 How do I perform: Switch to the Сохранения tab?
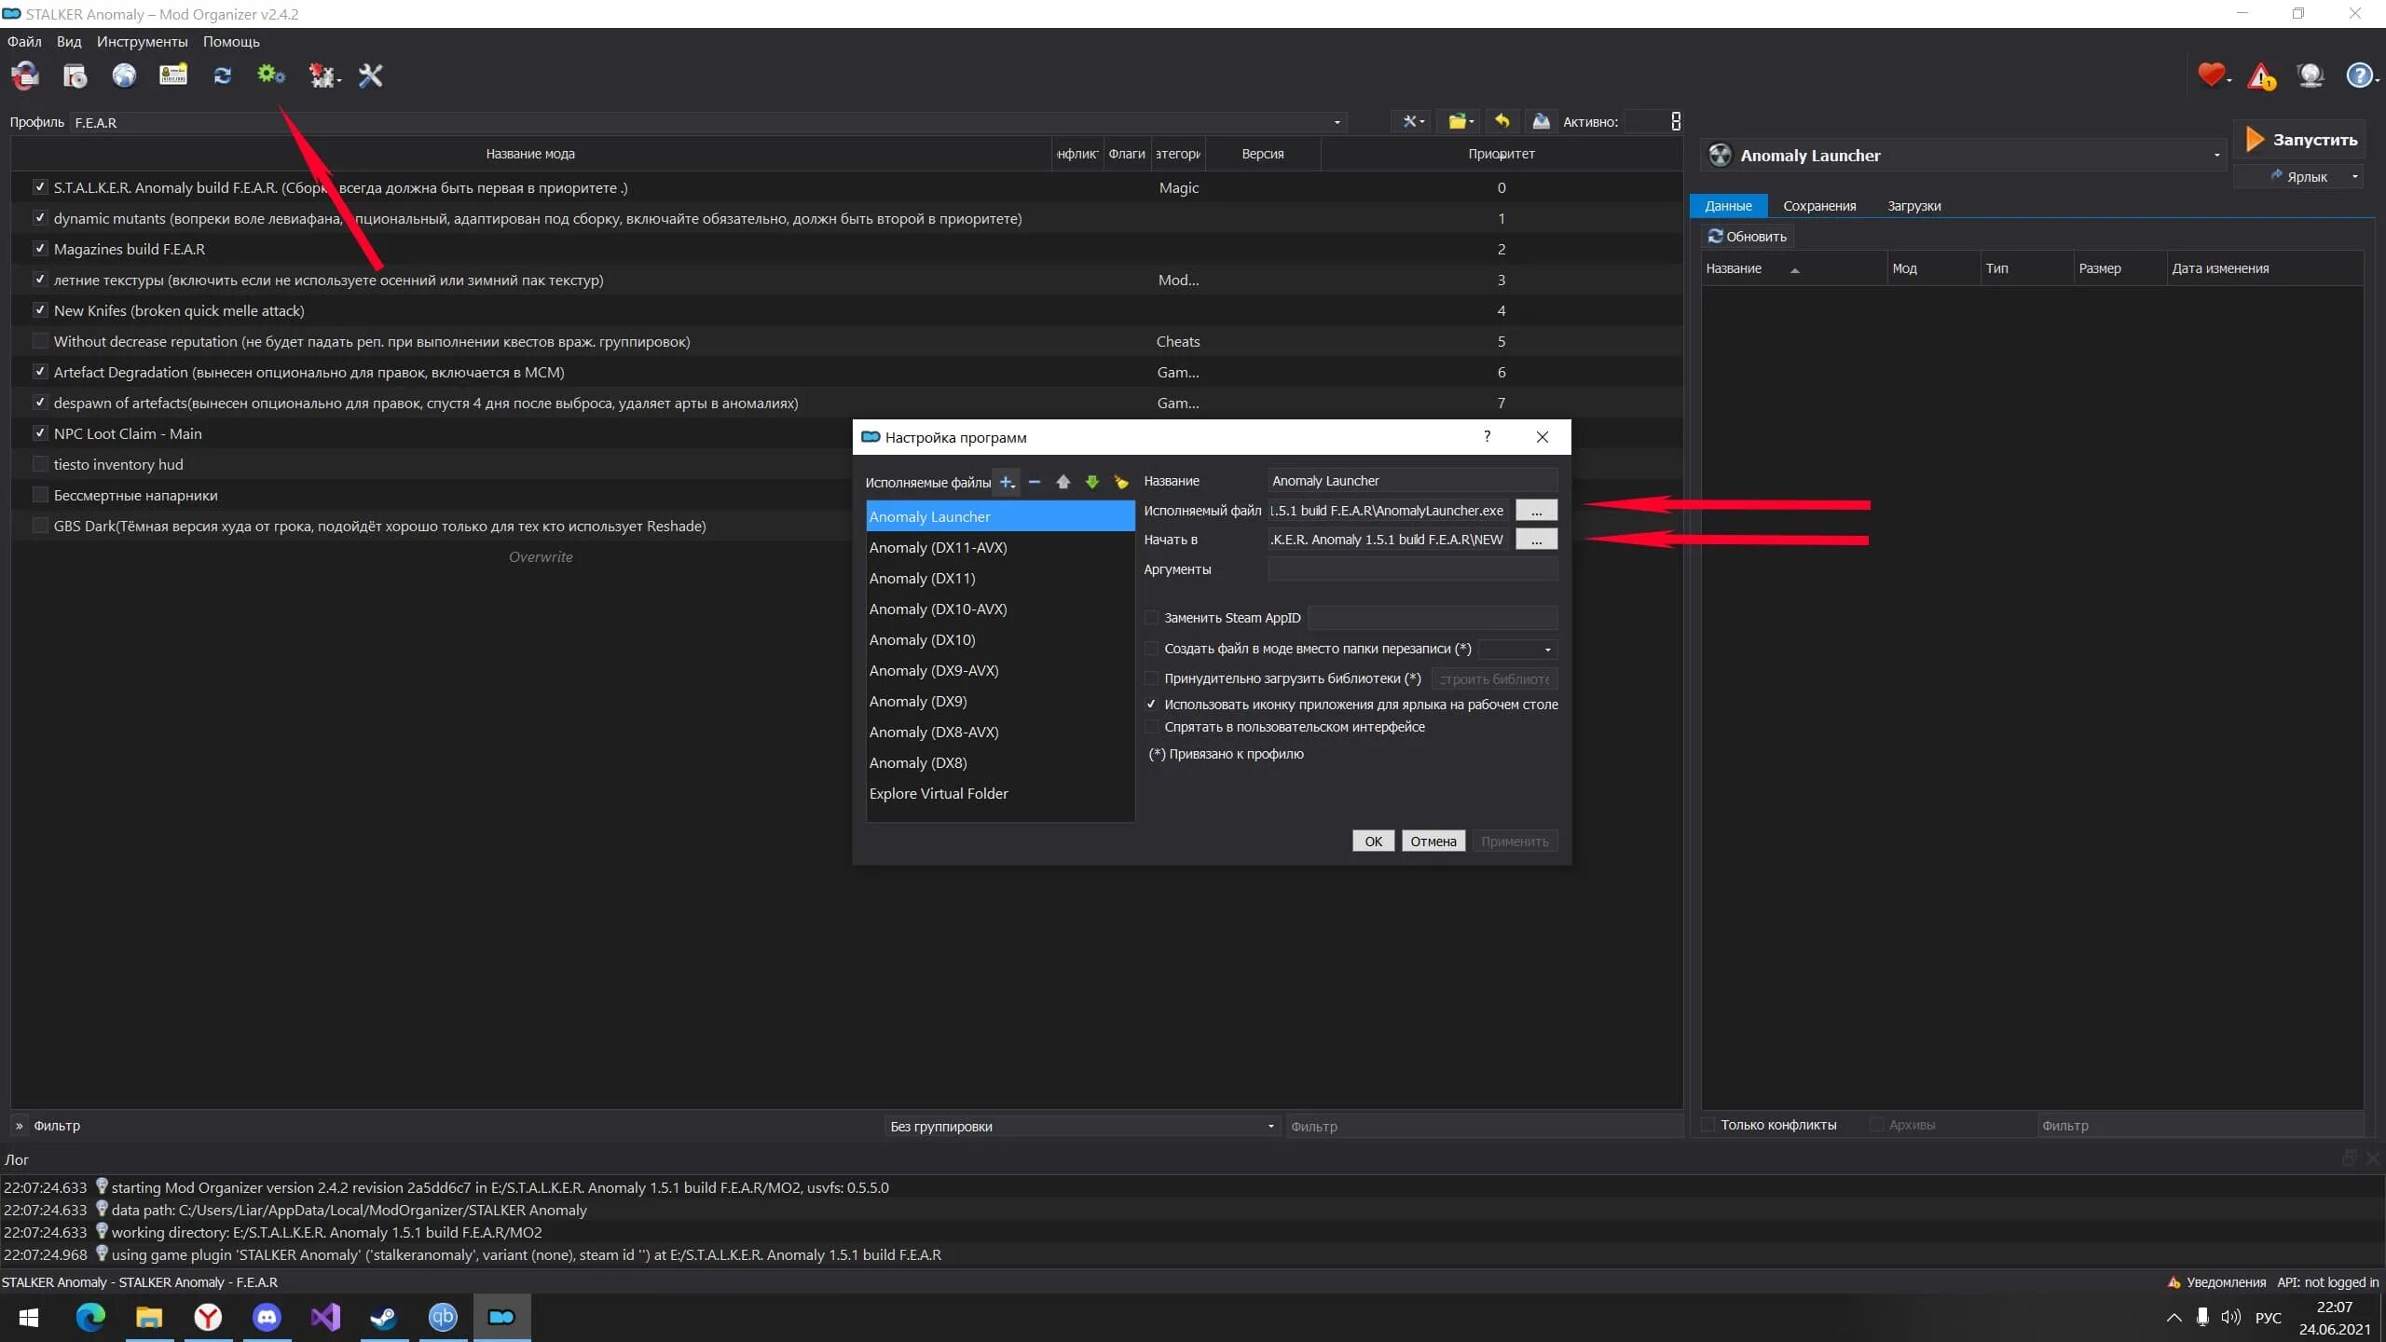pos(1819,206)
